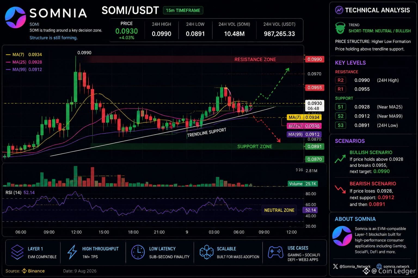Click the SCENARIOS heading
418x278 pixels.
click(350, 141)
